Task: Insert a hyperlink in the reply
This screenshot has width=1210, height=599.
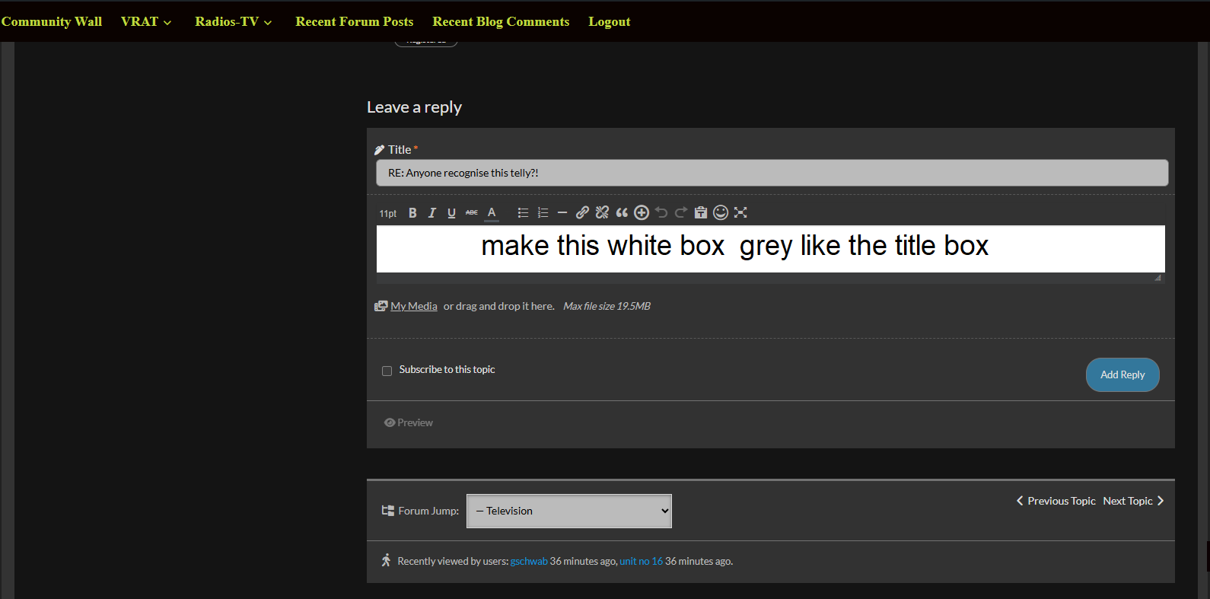Action: pos(582,212)
